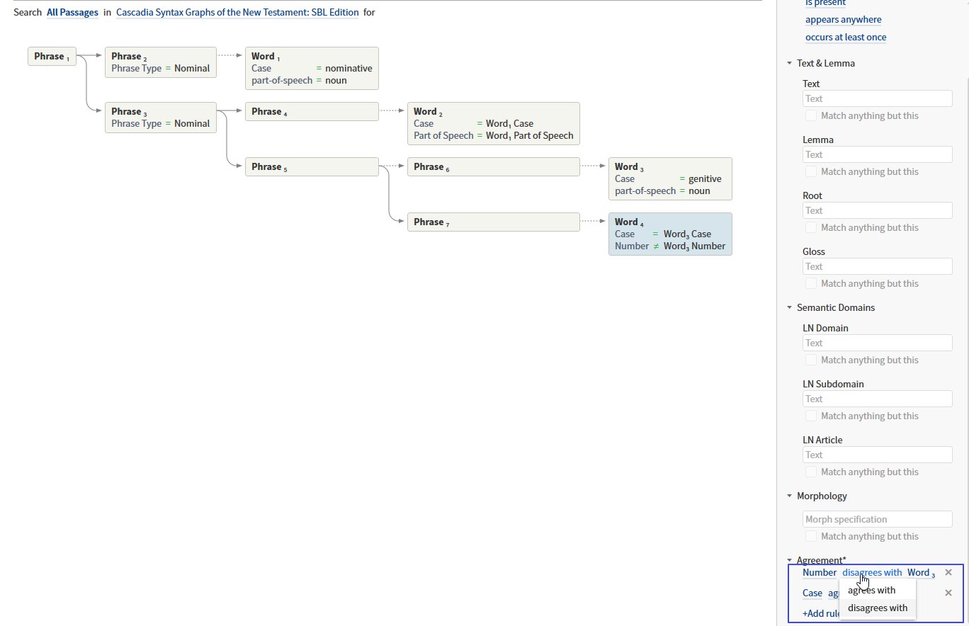The width and height of the screenshot is (969, 626).
Task: Collapse the Semantic Domains section
Action: 789,307
